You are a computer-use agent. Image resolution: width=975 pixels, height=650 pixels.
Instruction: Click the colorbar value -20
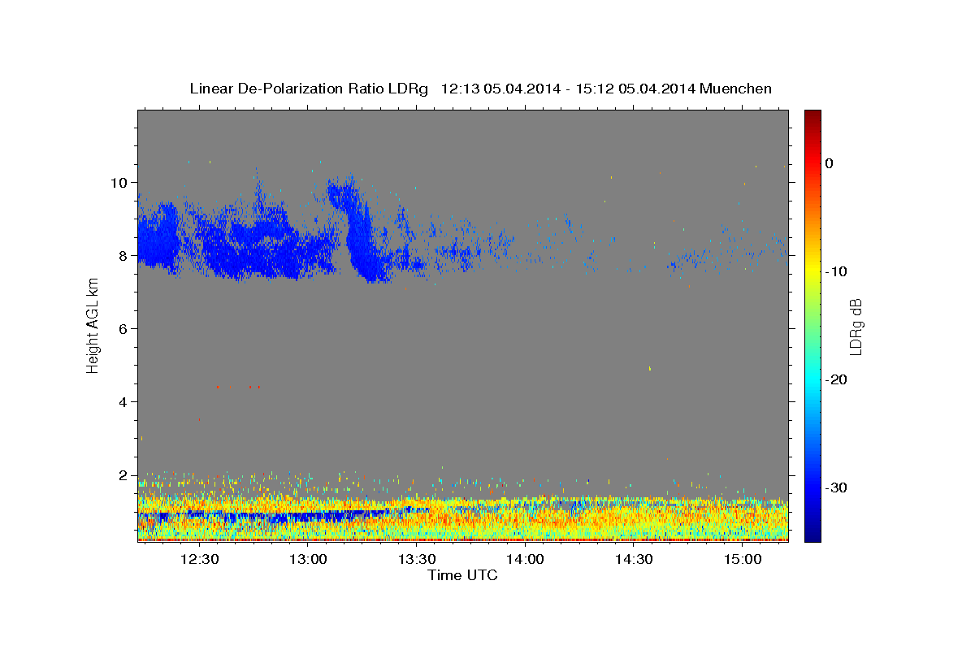(836, 379)
